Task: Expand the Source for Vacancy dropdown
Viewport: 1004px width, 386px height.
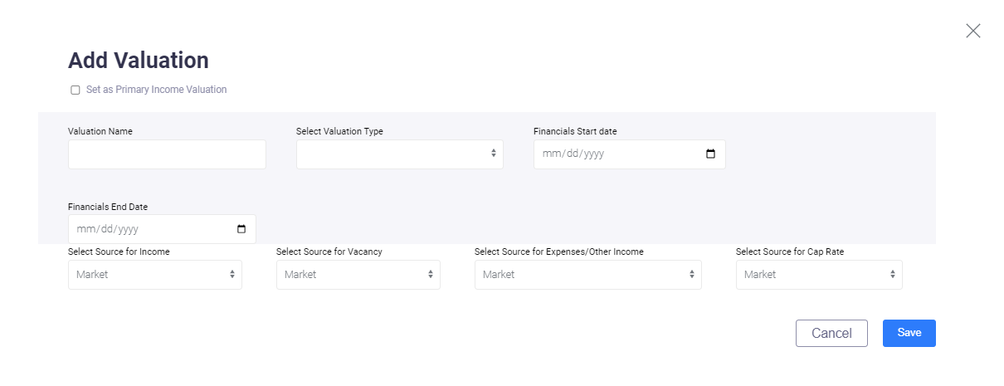Action: coord(358,275)
